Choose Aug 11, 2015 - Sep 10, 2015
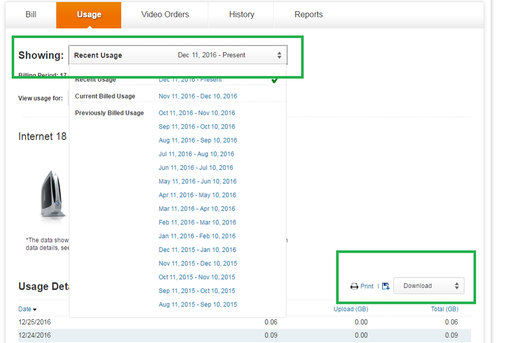Viewport: 507px width, 343px height. 198,305
